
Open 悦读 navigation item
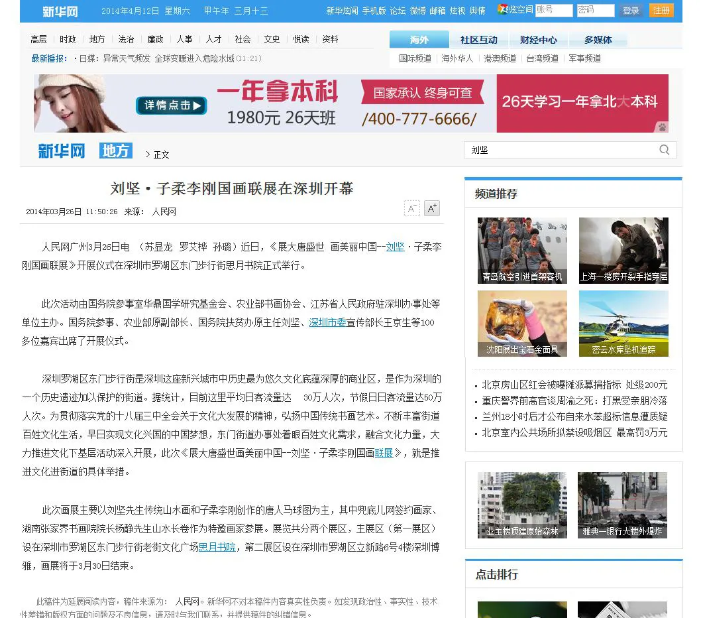click(301, 39)
